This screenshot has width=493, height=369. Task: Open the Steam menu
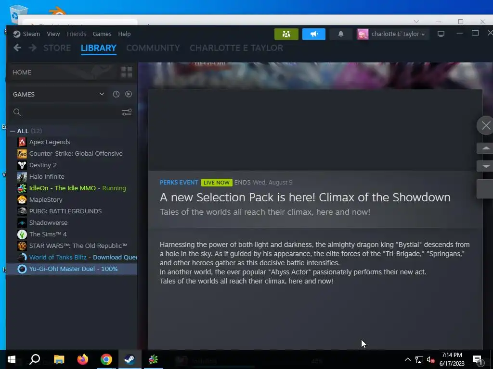tap(31, 34)
